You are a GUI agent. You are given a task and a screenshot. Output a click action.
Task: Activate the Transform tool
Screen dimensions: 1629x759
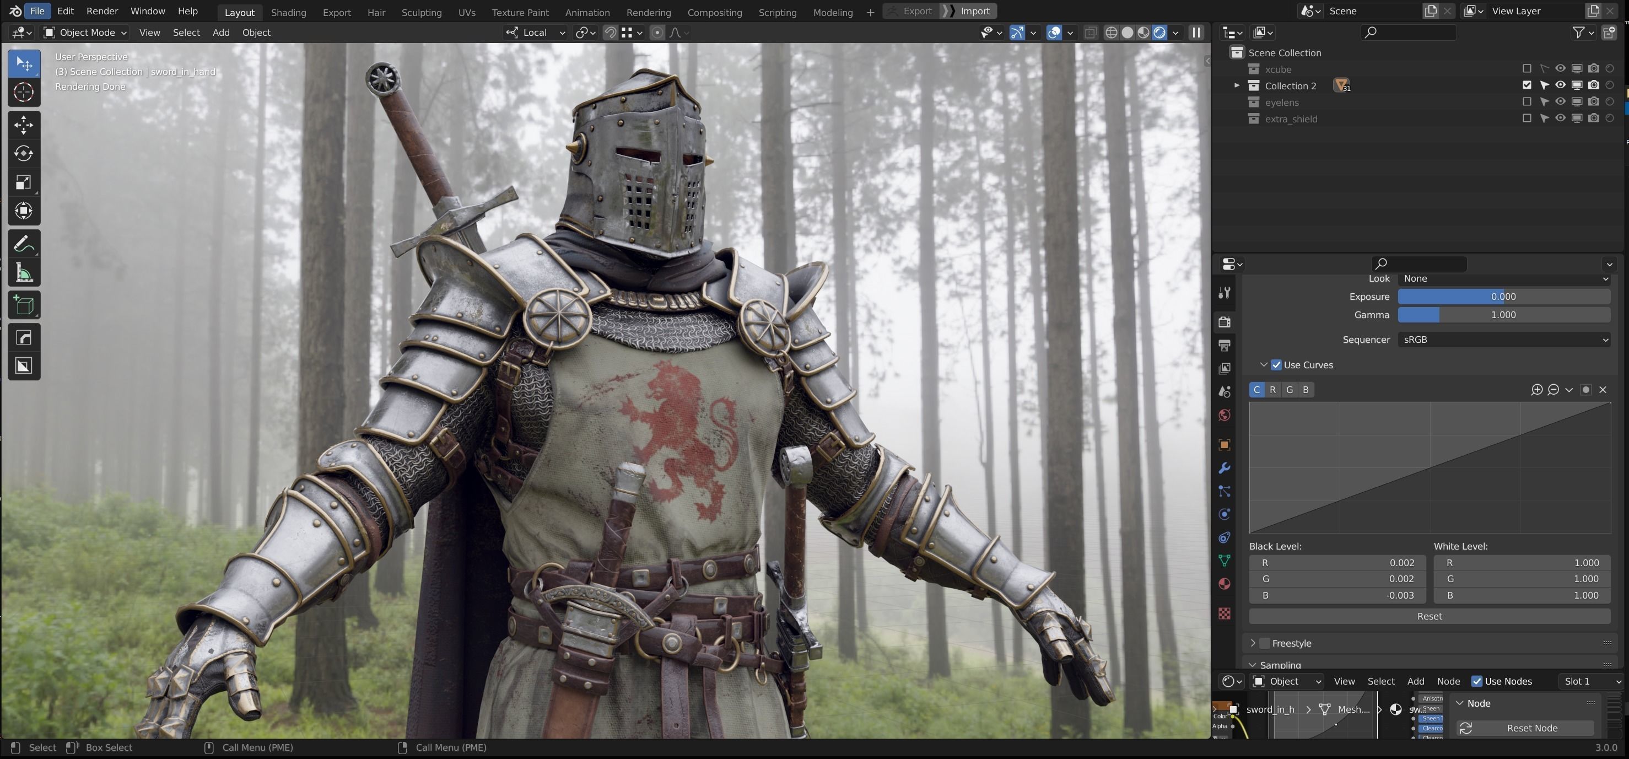[24, 211]
